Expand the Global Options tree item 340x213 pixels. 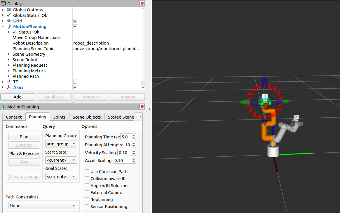click(x=3, y=10)
